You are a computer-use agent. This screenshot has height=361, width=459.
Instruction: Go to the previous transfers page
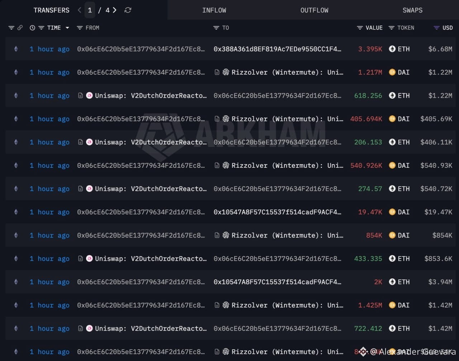click(x=80, y=10)
